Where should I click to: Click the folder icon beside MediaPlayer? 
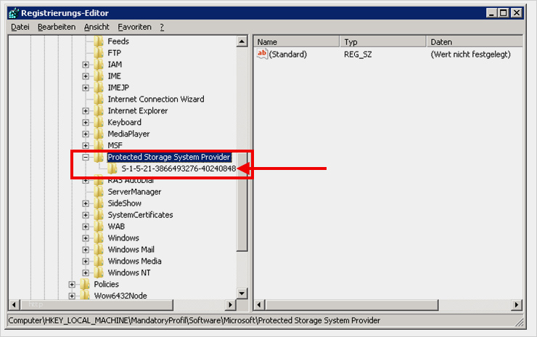pyautogui.click(x=99, y=134)
